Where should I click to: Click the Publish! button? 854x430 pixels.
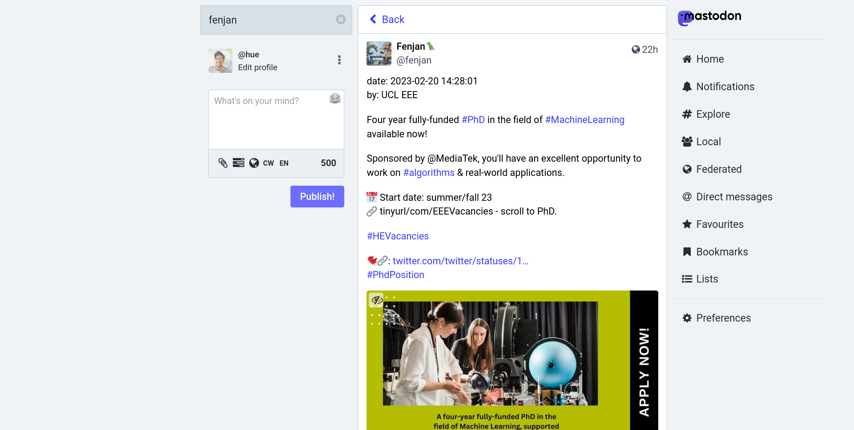click(x=317, y=196)
